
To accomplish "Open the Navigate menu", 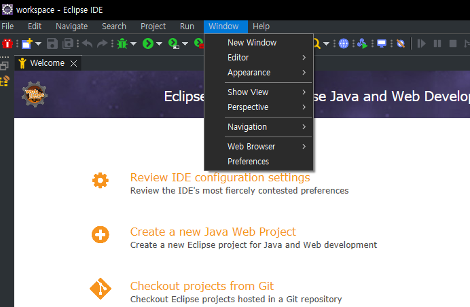I will point(71,26).
